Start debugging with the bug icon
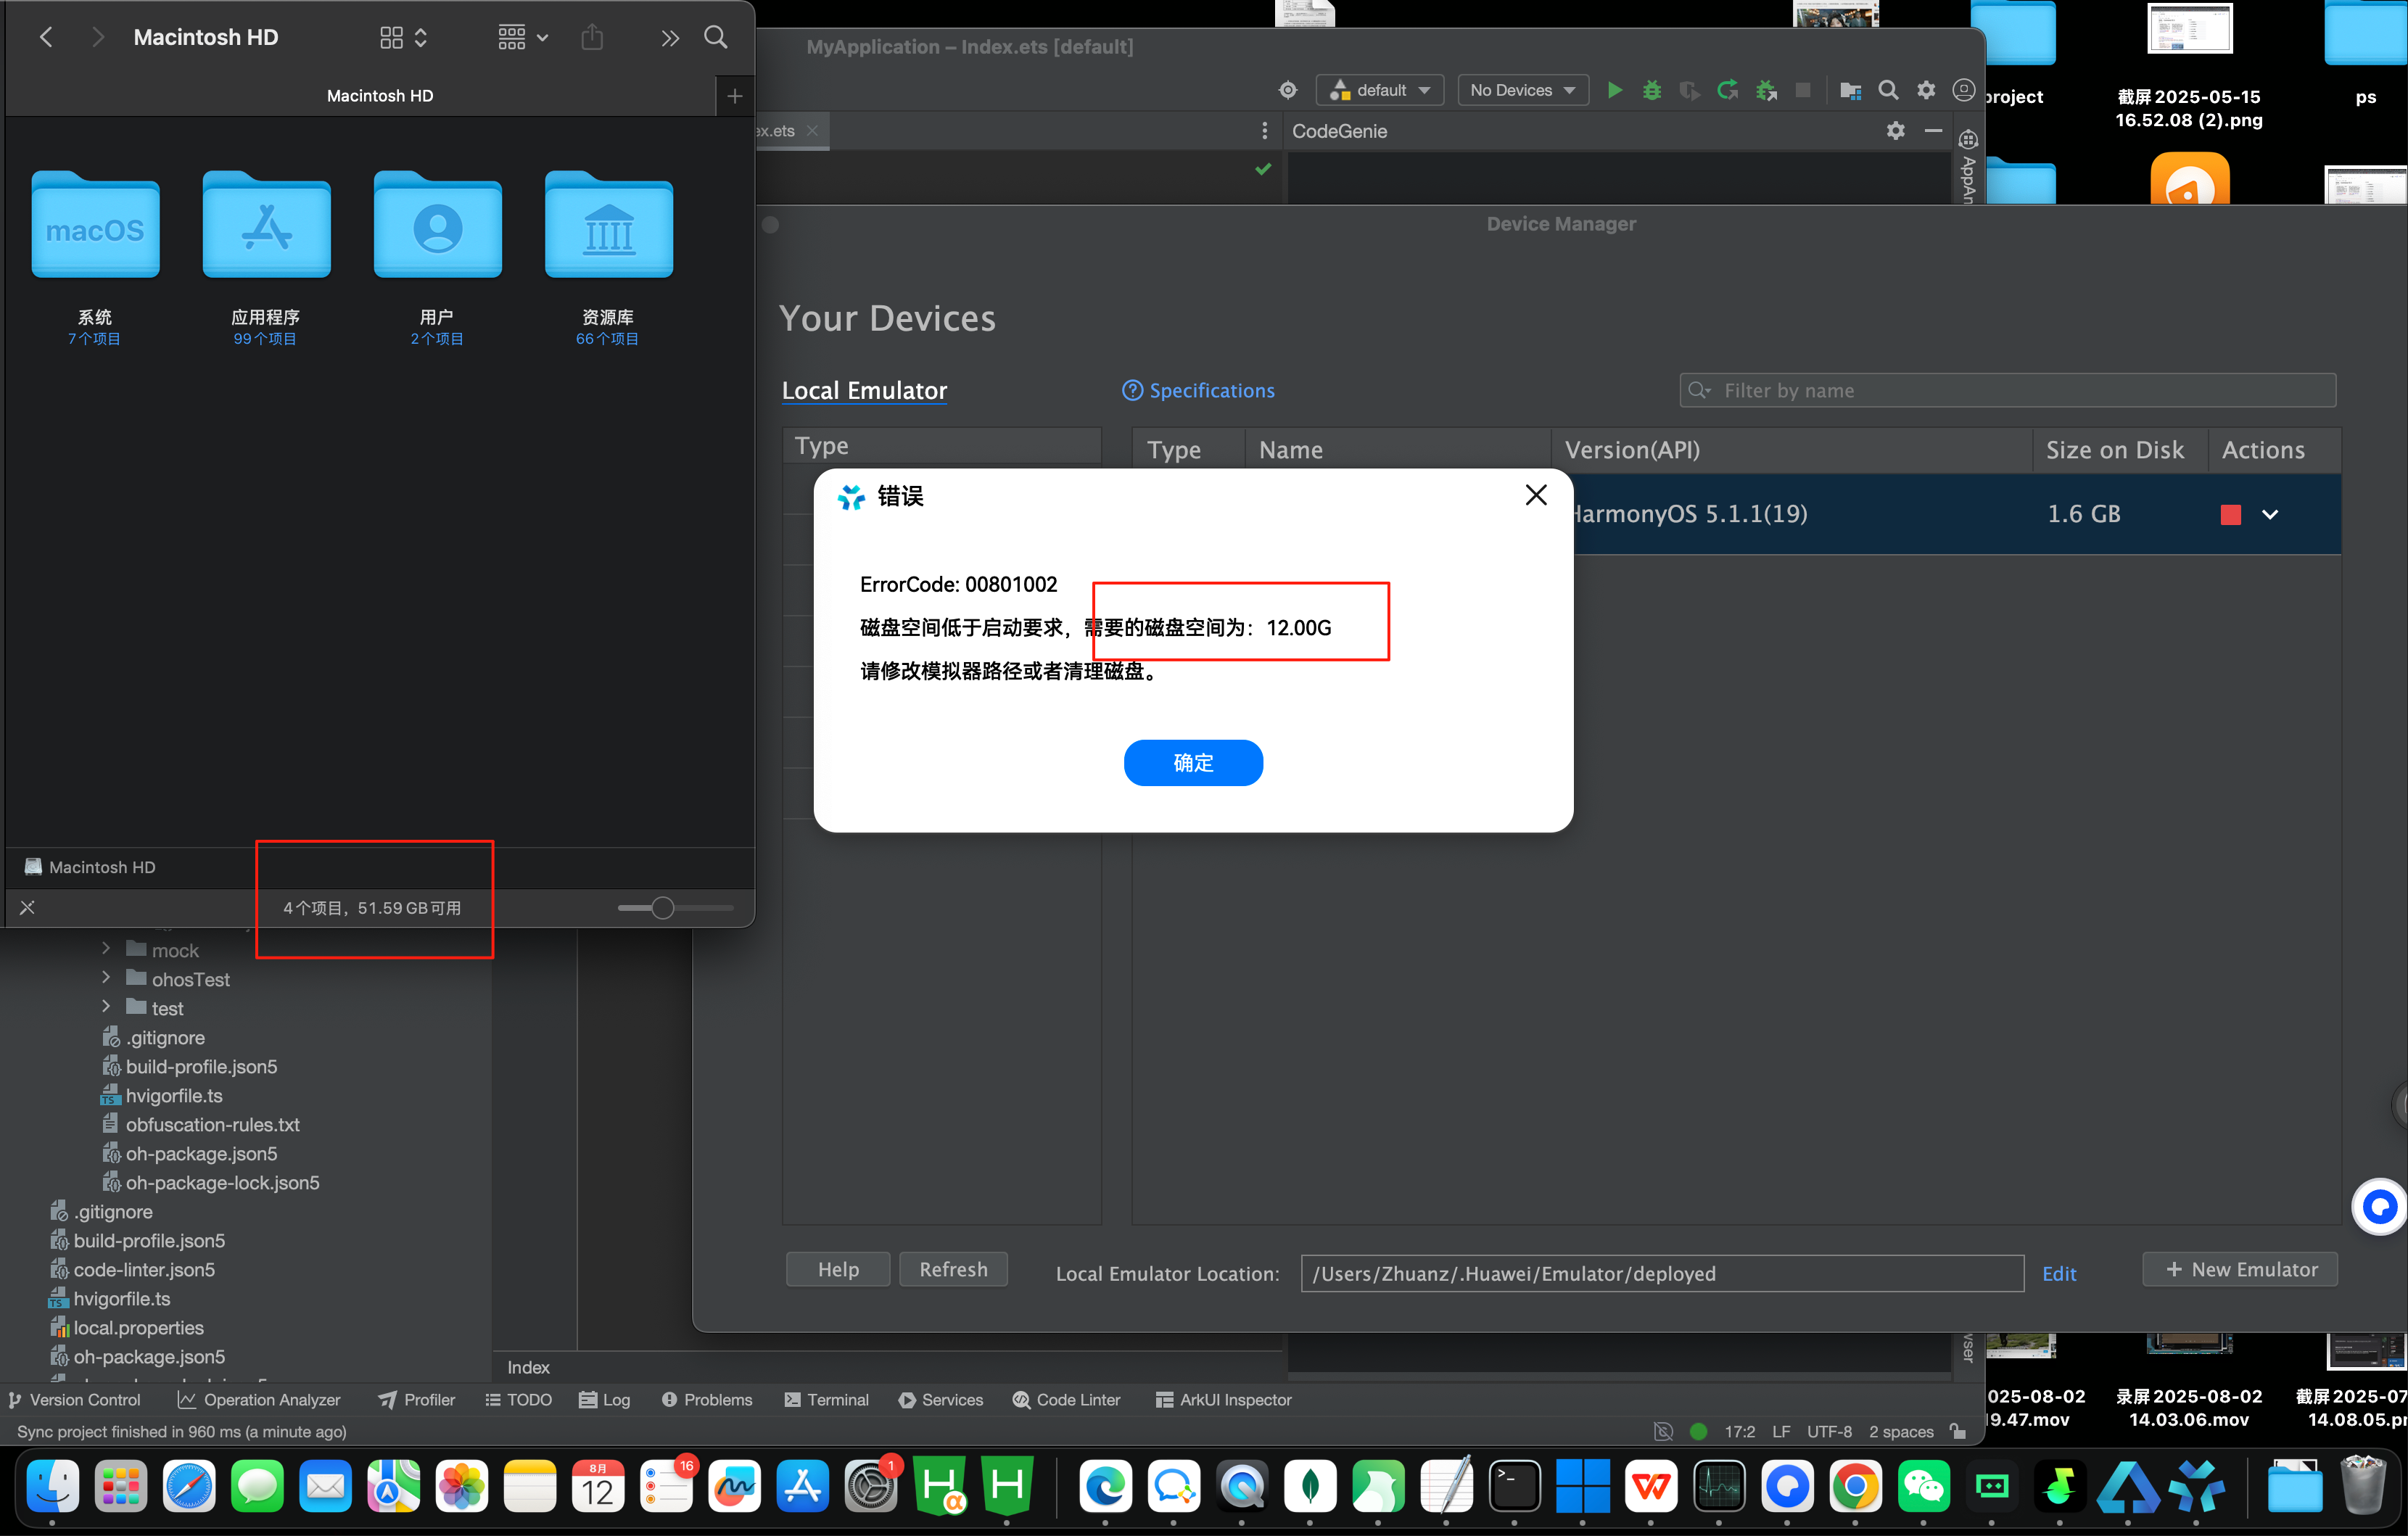The image size is (2408, 1536). 1652,90
